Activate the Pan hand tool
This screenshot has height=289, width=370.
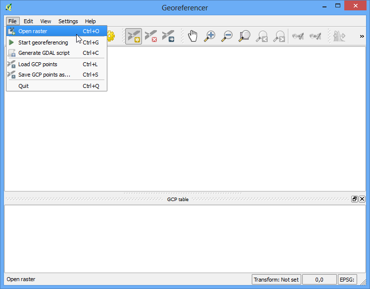(192, 36)
